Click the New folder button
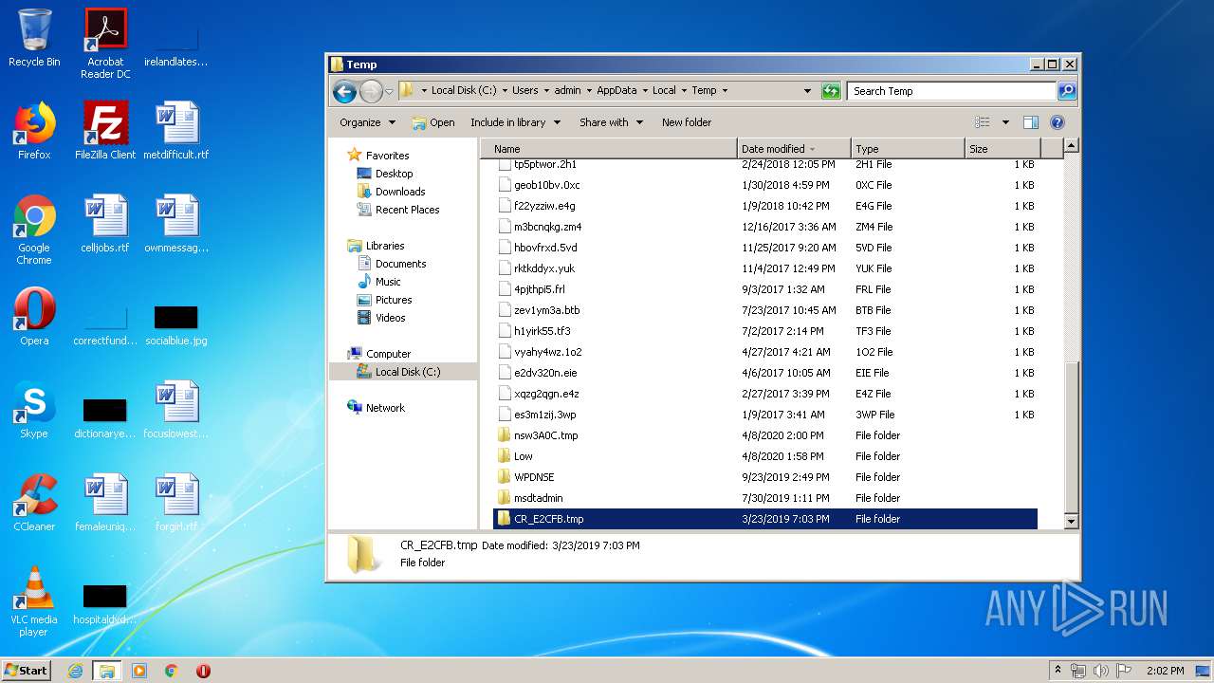Viewport: 1214px width, 683px height. 687,122
